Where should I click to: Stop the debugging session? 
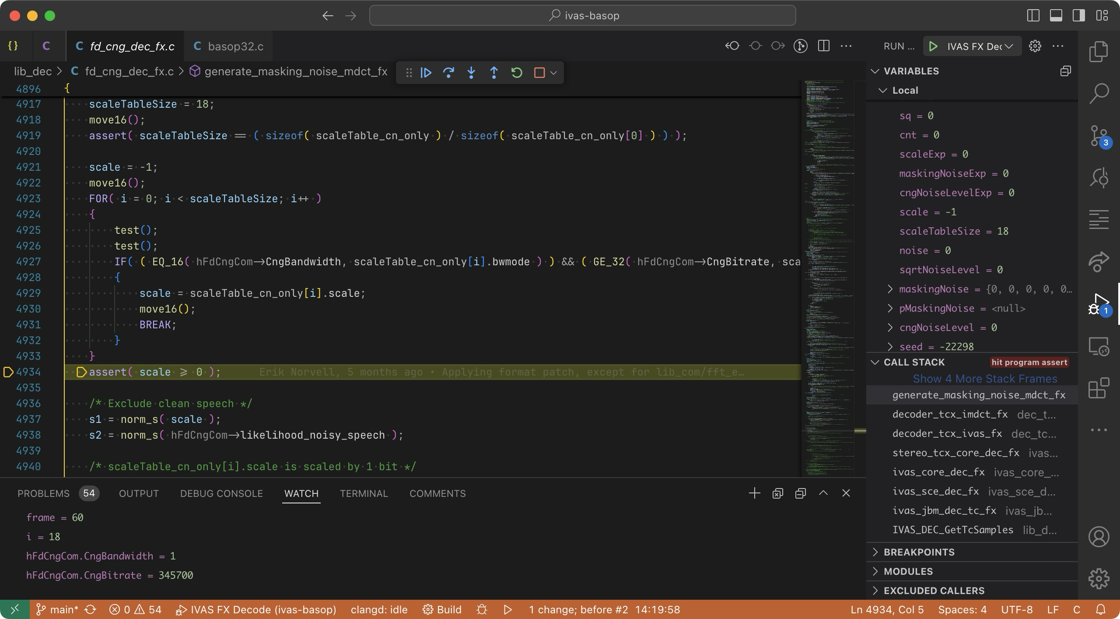point(539,73)
